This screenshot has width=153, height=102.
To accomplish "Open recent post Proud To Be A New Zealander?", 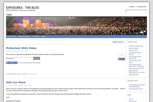I will (x=135, y=57).
